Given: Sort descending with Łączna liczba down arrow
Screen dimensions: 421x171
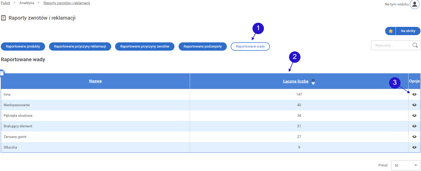Looking at the screenshot, I should click(313, 83).
